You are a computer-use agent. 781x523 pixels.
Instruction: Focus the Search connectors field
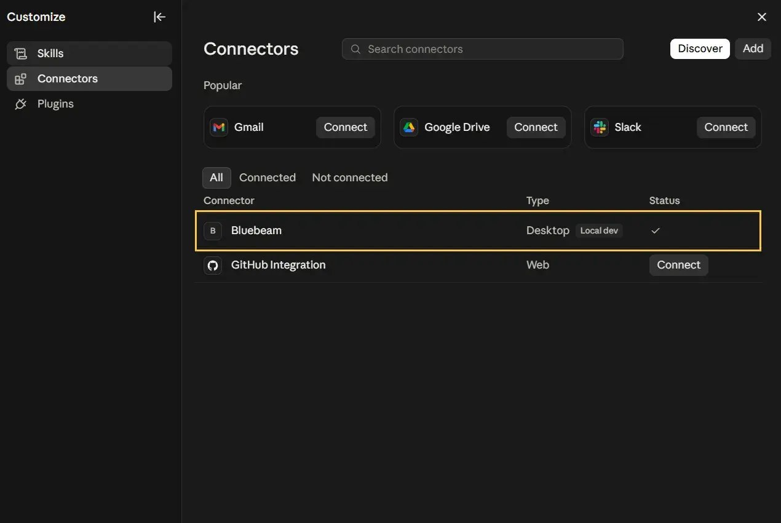[483, 49]
